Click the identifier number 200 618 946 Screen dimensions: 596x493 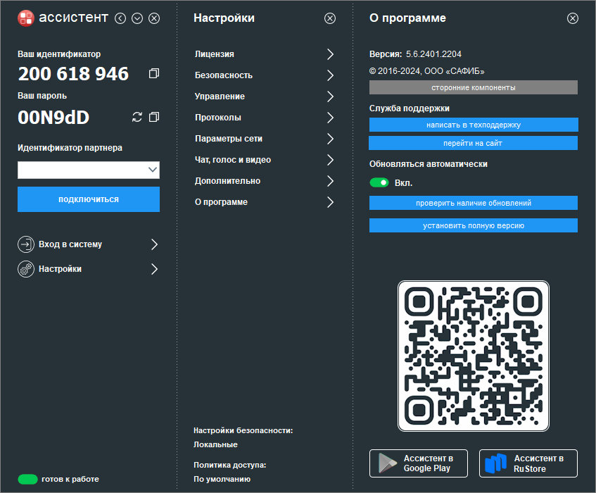(x=73, y=74)
